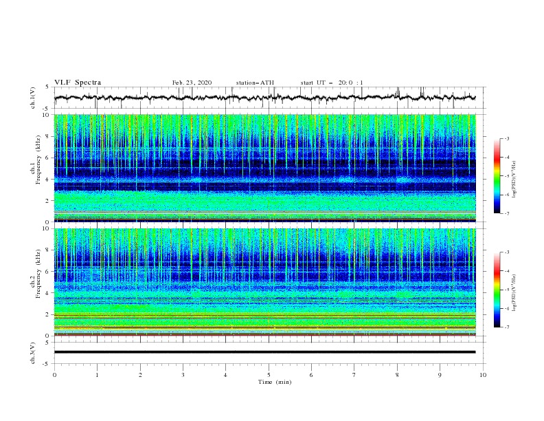Image resolution: width=544 pixels, height=421 pixels.
Task: Click the ch.1 voltage waveform trace
Action: point(264,98)
